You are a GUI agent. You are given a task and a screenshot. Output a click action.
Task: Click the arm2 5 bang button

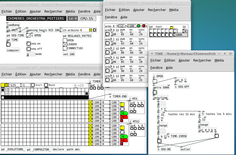[107, 80]
